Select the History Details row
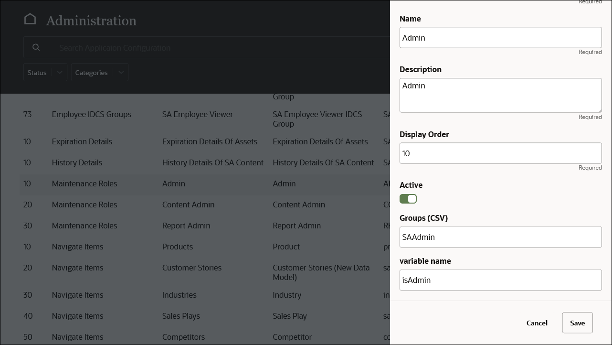 191,162
